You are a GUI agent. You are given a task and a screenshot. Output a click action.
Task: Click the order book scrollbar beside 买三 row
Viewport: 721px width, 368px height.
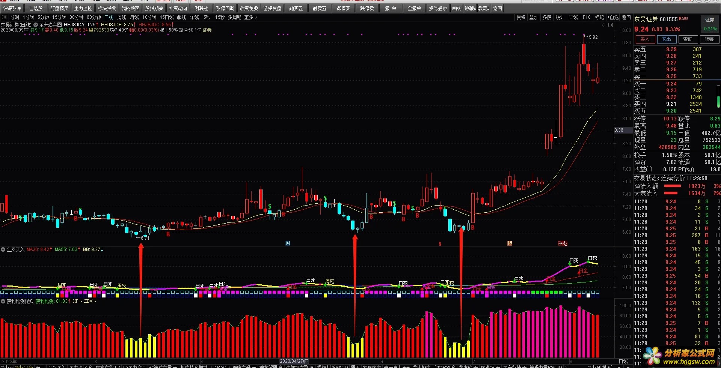(x=718, y=96)
